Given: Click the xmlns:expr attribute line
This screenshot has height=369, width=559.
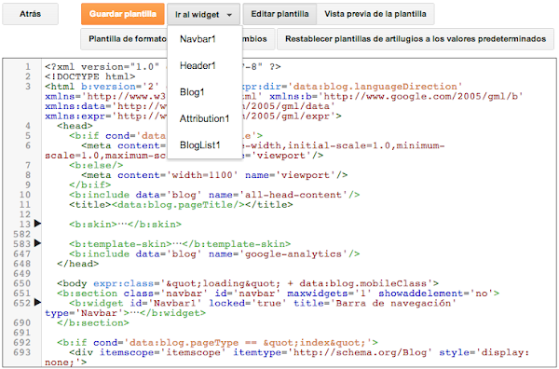Looking at the screenshot, I should [193, 116].
